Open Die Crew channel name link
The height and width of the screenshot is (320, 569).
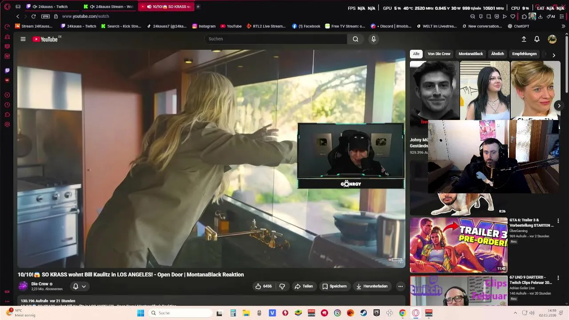click(x=40, y=284)
